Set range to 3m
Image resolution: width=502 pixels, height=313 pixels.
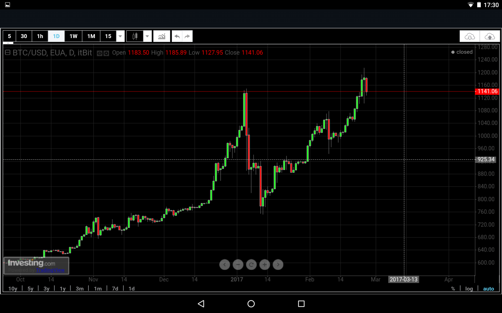coord(79,289)
